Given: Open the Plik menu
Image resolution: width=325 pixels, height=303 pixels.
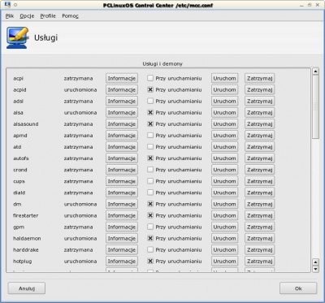Looking at the screenshot, I should click(10, 16).
